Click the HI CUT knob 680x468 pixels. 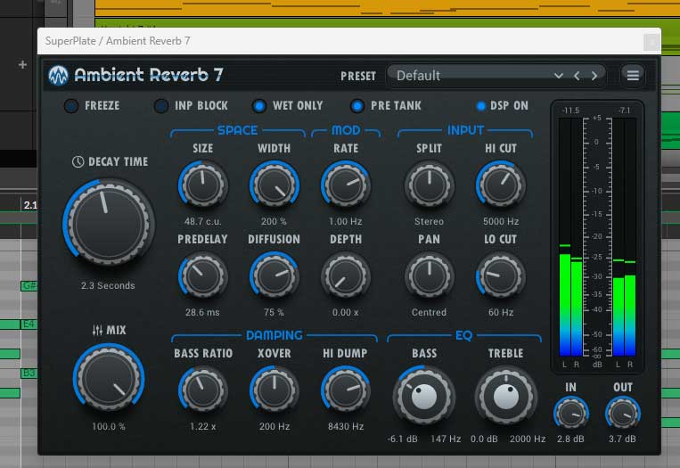click(x=501, y=185)
